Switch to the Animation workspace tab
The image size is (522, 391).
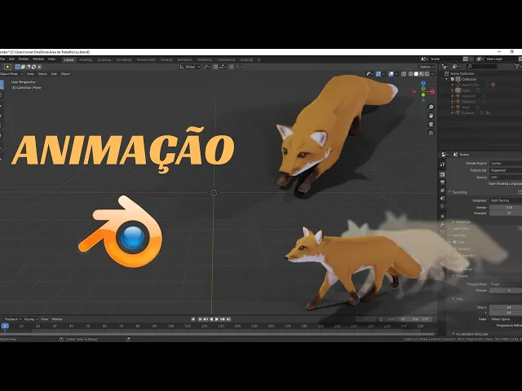[184, 59]
